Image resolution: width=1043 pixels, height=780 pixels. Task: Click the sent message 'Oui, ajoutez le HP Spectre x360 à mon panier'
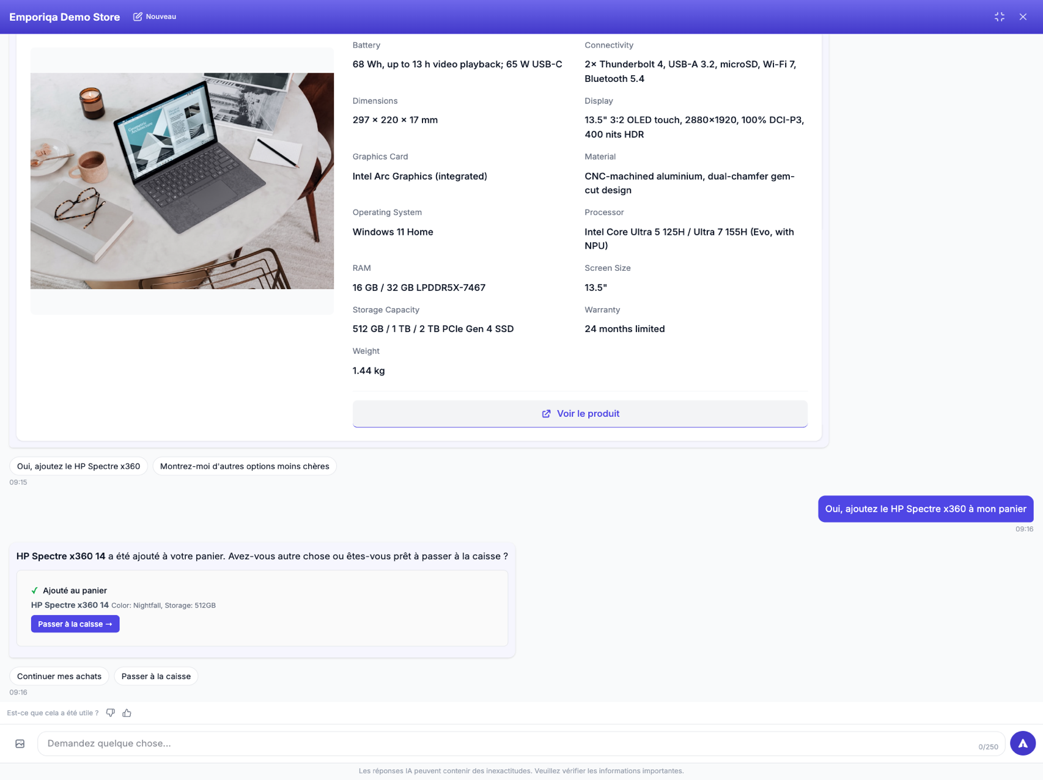coord(926,509)
